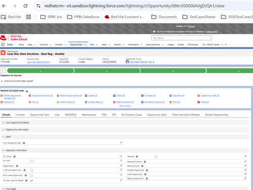Screen dimensions: 253x190
Task: Toggle the On Hold checkbox
Action: (31, 161)
